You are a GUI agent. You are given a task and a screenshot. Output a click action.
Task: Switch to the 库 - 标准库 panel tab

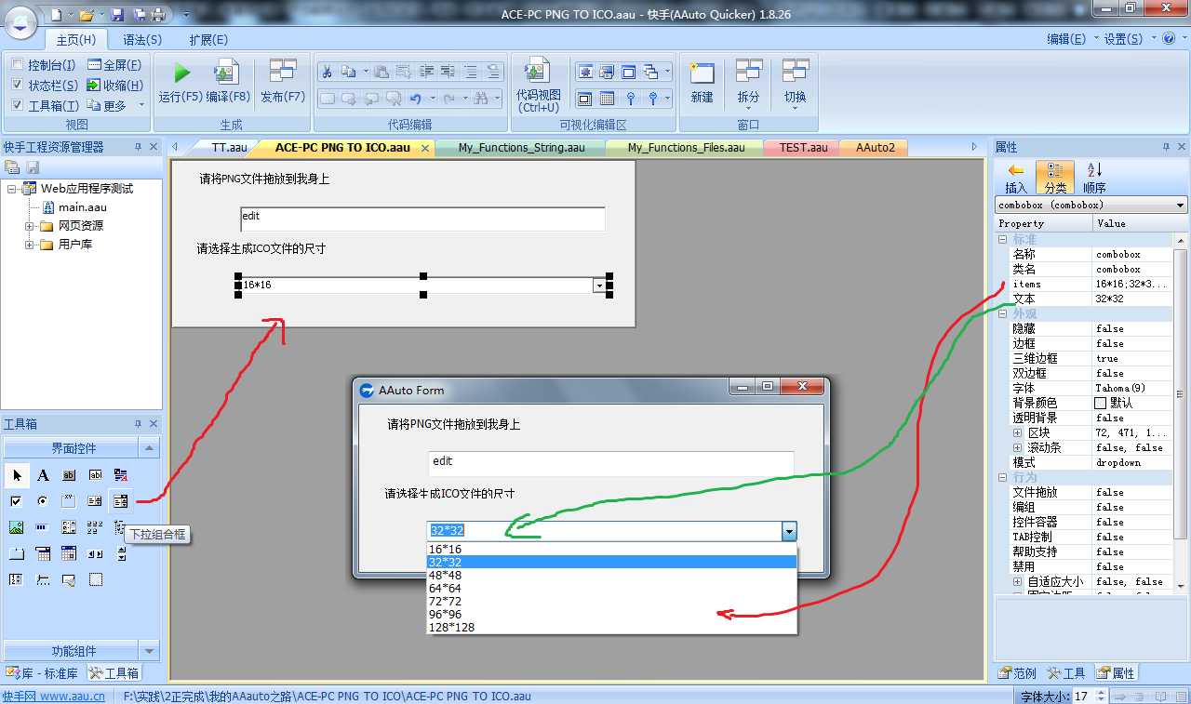tap(42, 673)
